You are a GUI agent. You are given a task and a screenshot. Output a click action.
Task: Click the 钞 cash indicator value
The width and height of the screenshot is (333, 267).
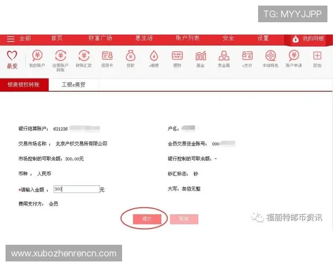tap(196, 174)
